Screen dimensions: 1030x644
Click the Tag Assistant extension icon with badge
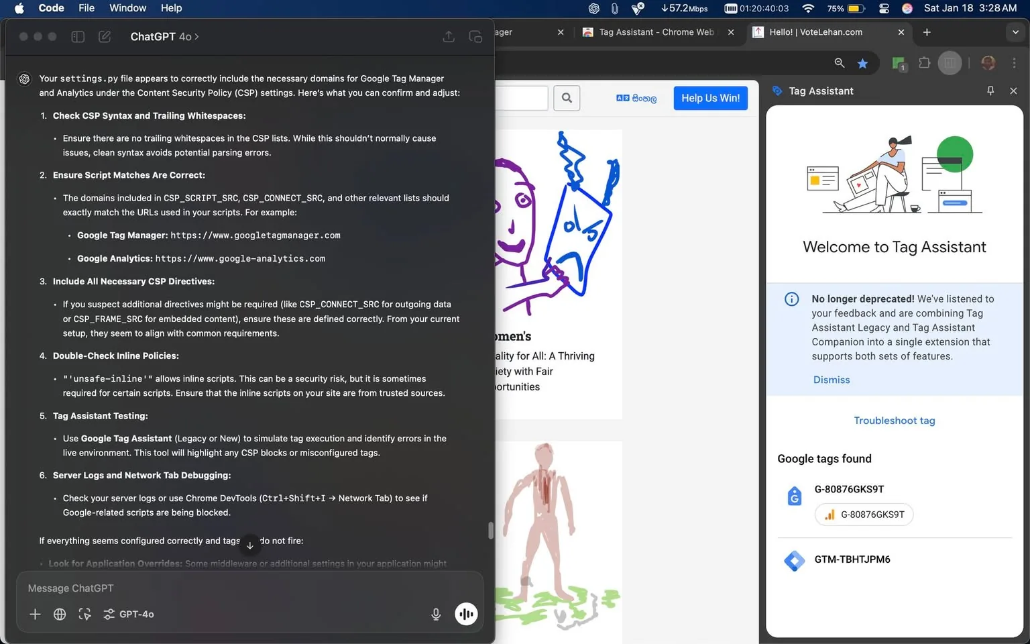point(899,62)
